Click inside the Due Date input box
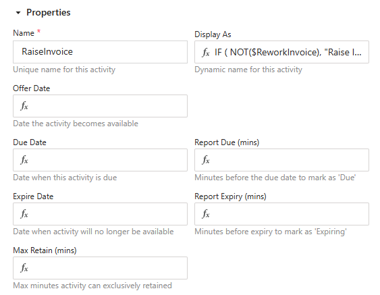 click(x=100, y=160)
